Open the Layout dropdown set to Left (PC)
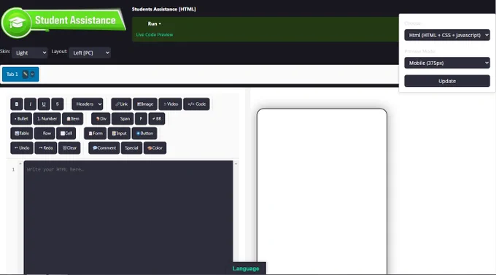The image size is (496, 275). 90,53
